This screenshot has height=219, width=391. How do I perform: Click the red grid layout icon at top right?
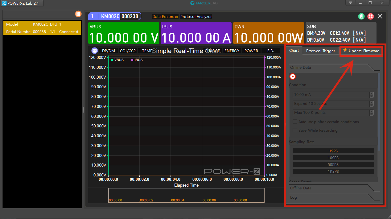tap(370, 16)
